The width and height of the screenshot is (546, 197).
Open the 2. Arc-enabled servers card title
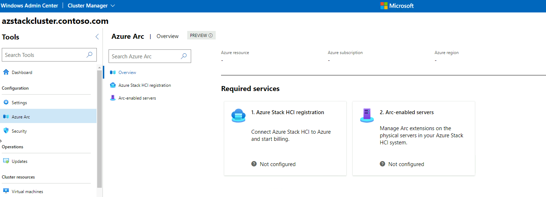pyautogui.click(x=406, y=112)
